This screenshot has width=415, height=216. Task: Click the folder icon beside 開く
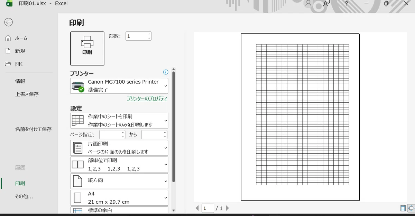[x=8, y=64]
